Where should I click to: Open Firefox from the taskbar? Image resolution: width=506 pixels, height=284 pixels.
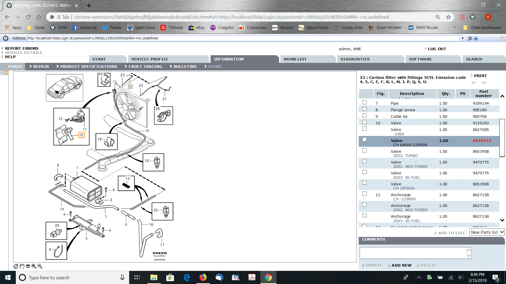[x=203, y=277]
